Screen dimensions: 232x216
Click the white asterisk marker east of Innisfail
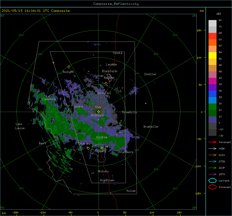[122, 88]
